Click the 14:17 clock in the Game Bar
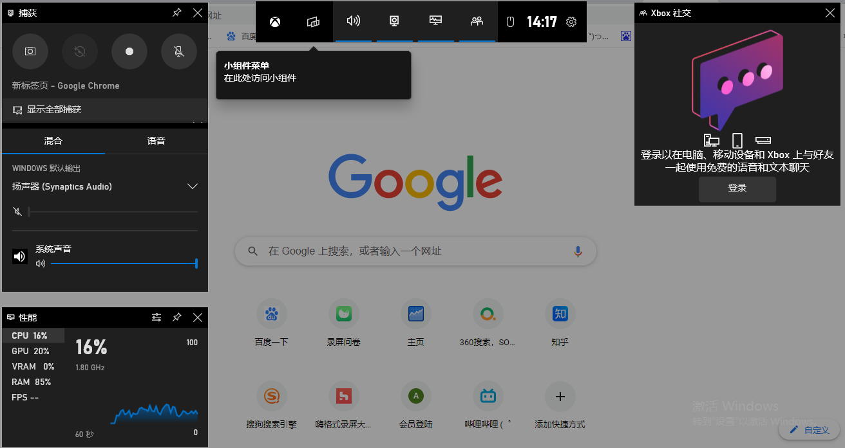This screenshot has width=845, height=448. coord(542,22)
